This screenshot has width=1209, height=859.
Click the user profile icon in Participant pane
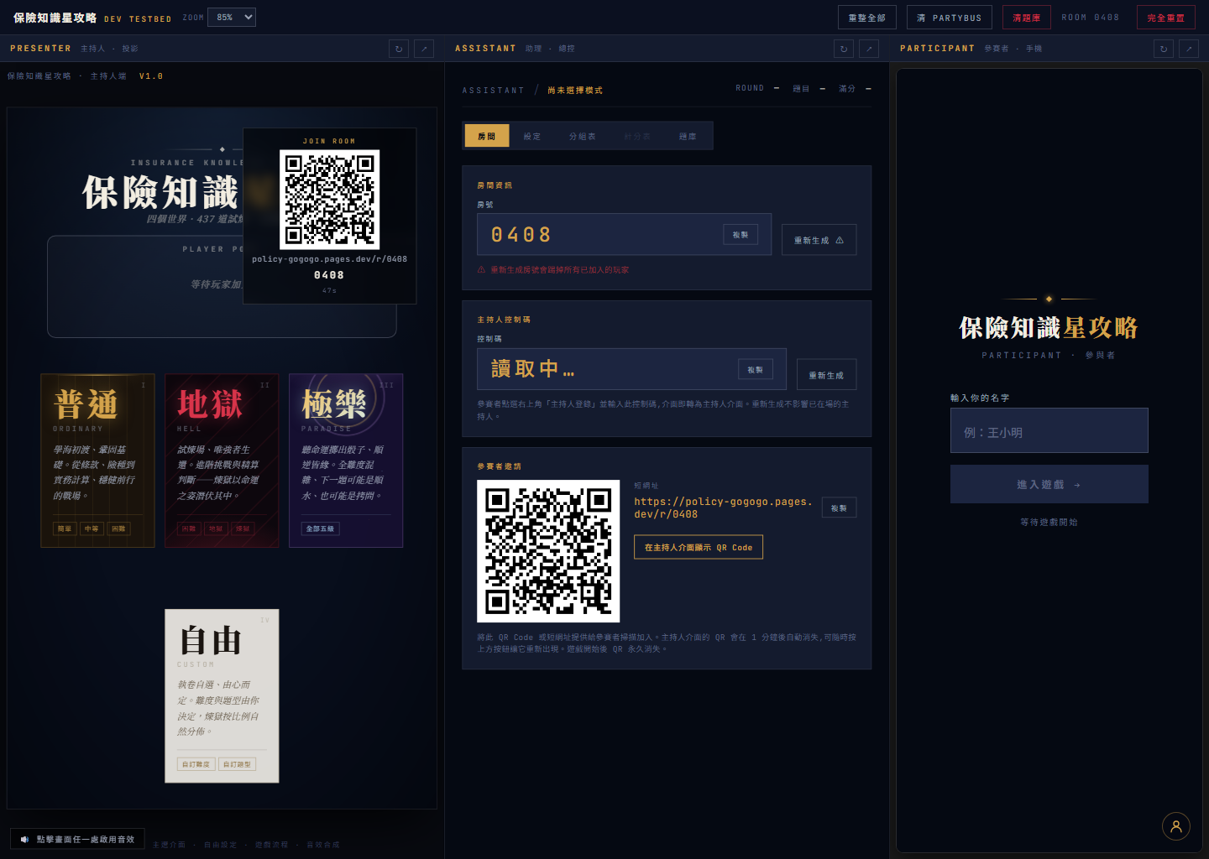coord(1176,826)
